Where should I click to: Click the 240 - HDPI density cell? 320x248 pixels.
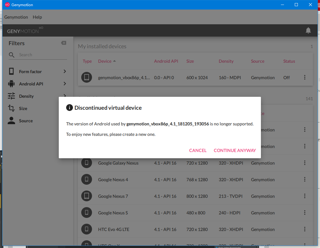coord(230,213)
